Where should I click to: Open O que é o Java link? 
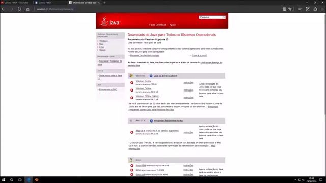click(199, 55)
